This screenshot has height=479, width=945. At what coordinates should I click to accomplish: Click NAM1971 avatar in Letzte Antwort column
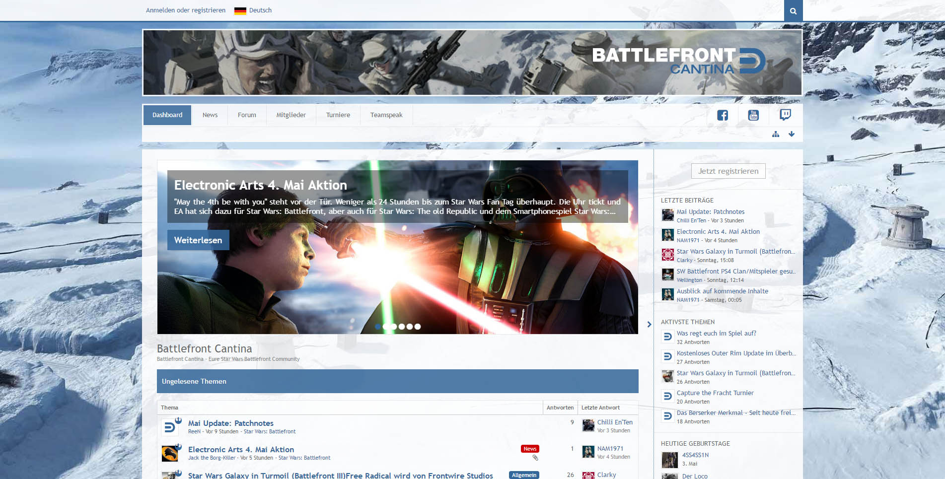pos(588,452)
